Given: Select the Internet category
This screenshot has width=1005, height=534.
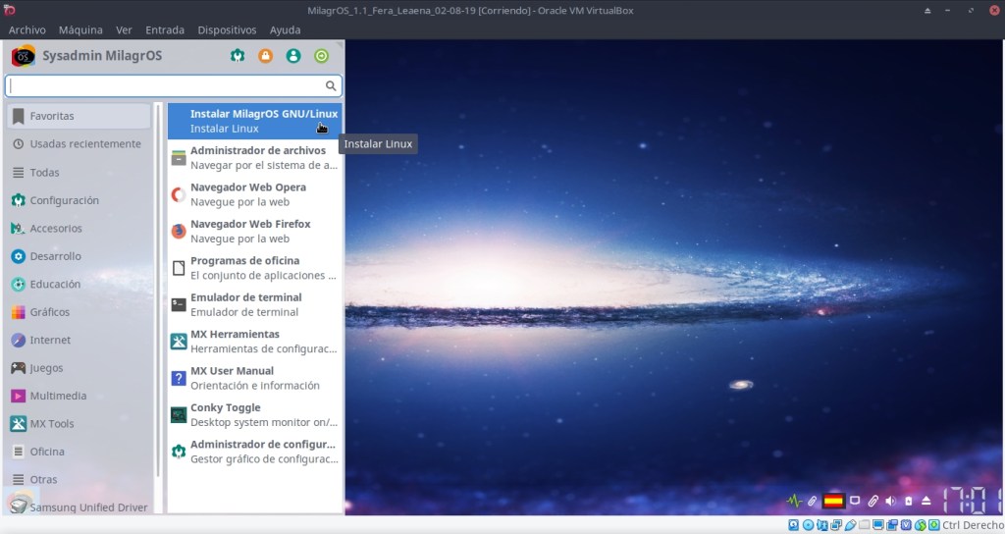Looking at the screenshot, I should [79, 340].
